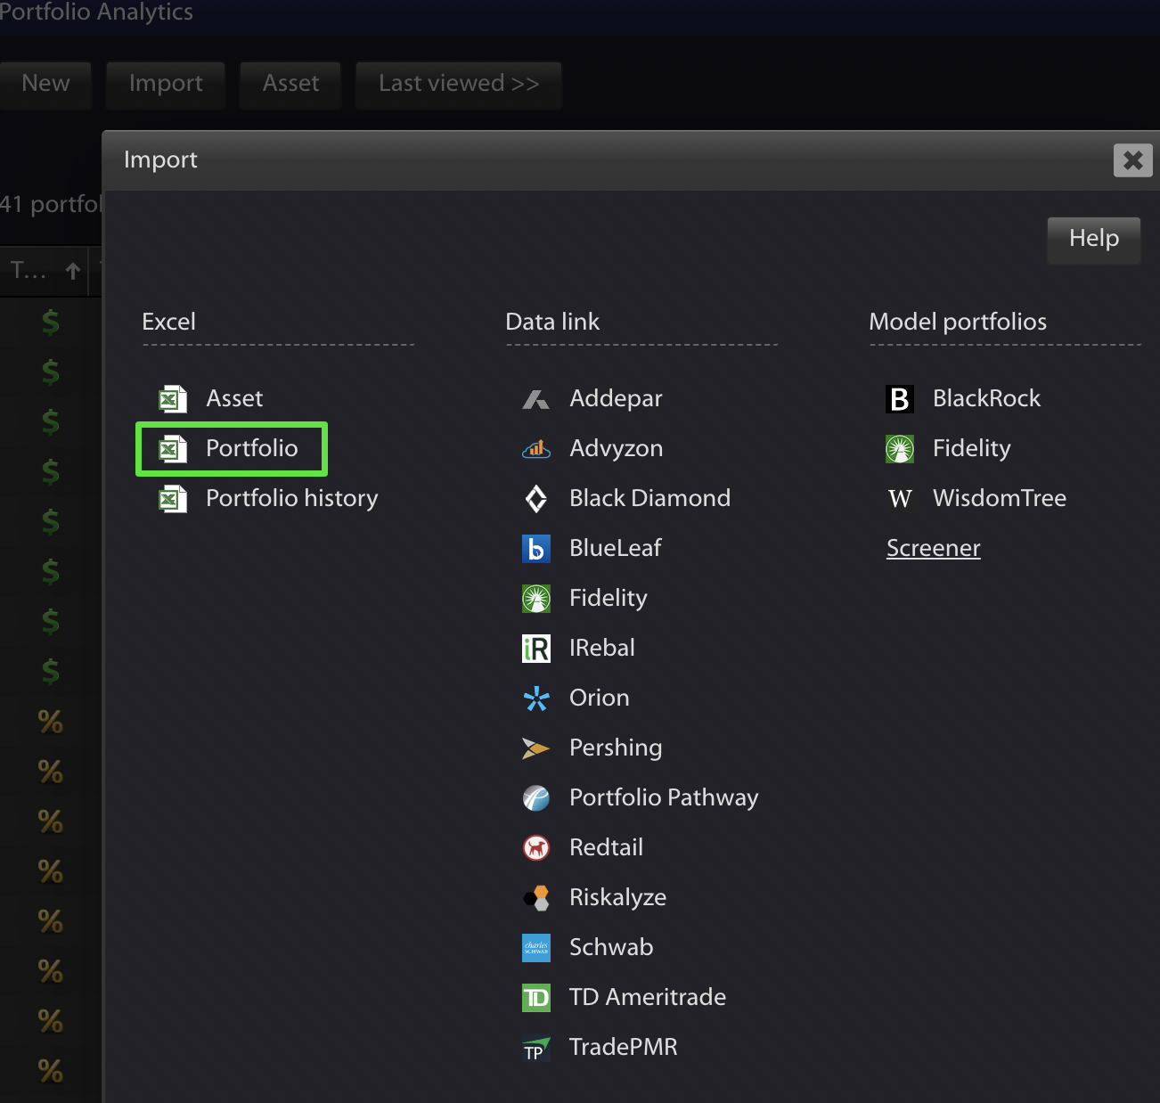Click the Redtail dog icon
Viewport: 1160px width, 1103px height.
point(535,848)
